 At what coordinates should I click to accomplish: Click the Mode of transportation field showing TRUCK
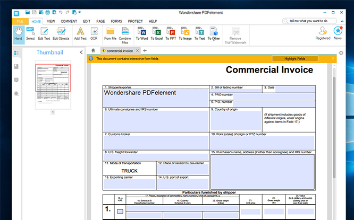129,171
